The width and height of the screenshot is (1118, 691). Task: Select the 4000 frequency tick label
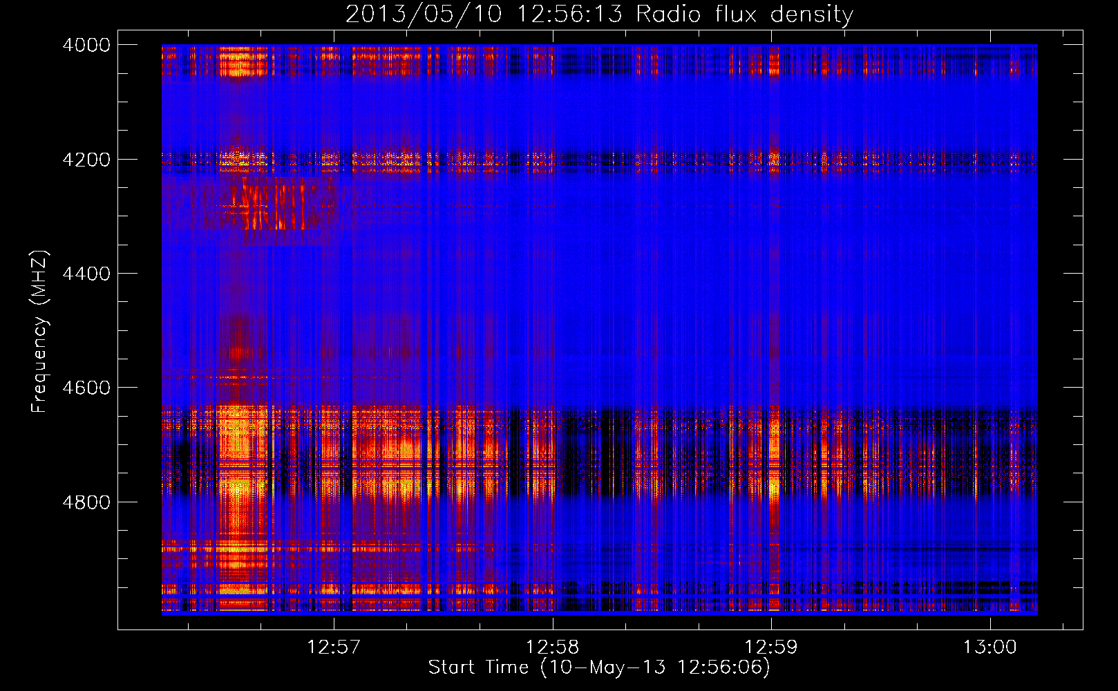(86, 45)
